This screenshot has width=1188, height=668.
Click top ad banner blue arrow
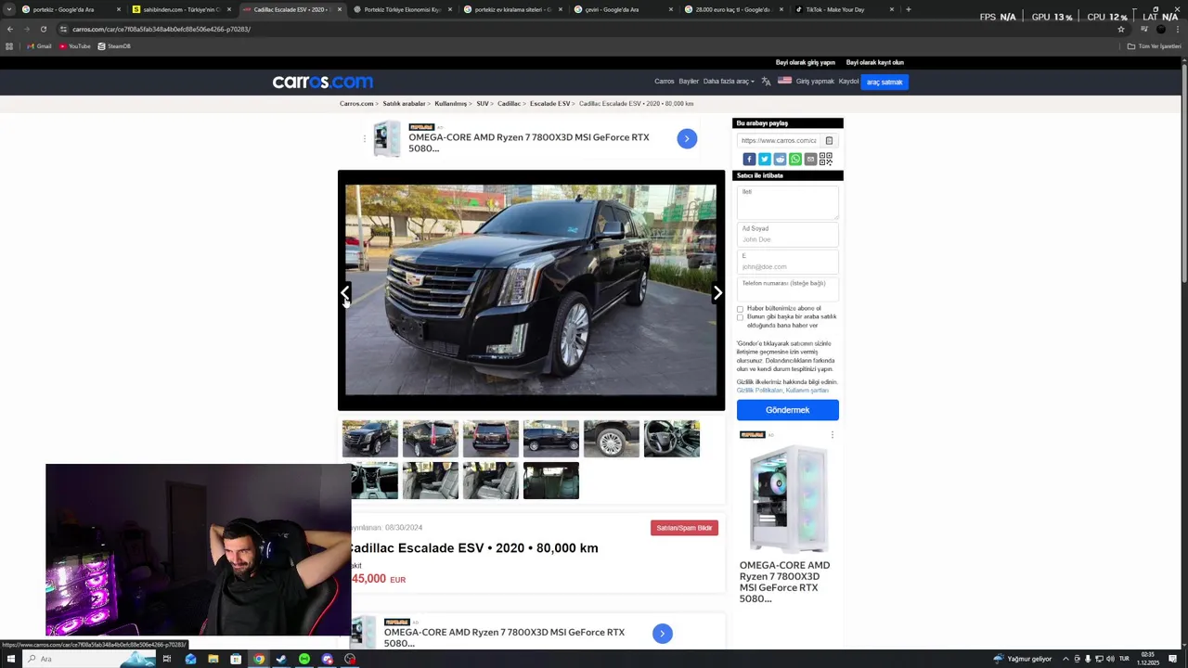(x=687, y=138)
